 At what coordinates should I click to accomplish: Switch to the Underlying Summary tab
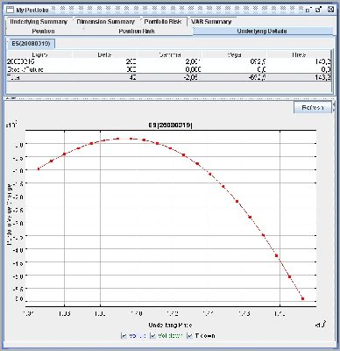tap(39, 22)
